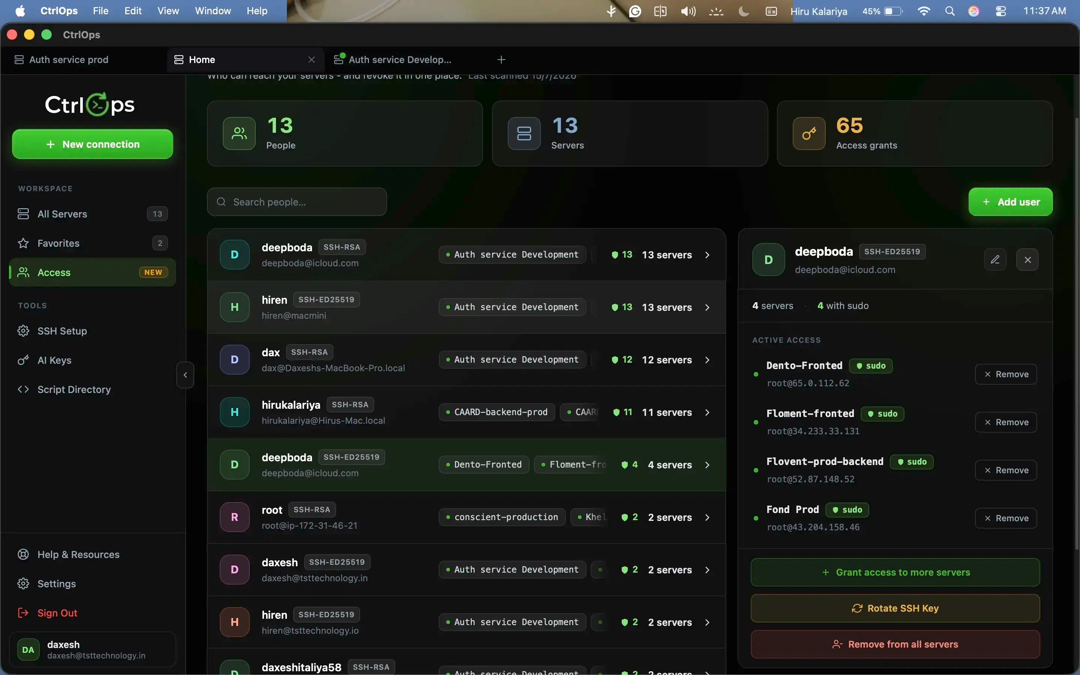Open the Window menu

click(213, 11)
